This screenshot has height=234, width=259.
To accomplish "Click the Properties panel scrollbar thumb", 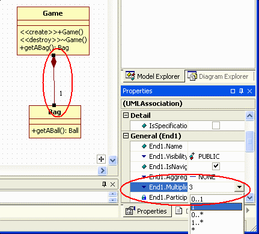I will coord(249,141).
